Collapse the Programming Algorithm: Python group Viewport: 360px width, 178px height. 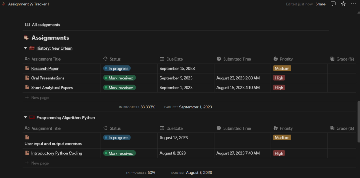25,117
